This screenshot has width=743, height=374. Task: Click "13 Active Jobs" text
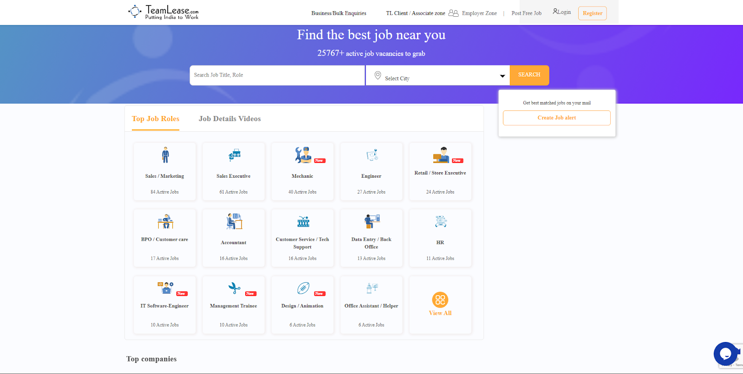371,258
